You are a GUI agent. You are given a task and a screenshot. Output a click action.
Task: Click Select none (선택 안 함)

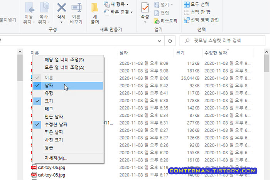(197, 12)
